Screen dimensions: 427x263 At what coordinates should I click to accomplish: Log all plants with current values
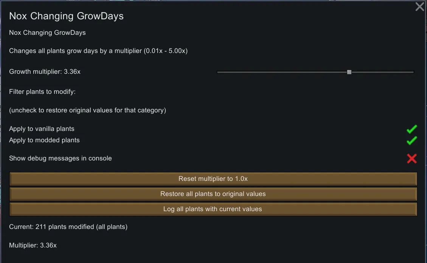(x=213, y=209)
